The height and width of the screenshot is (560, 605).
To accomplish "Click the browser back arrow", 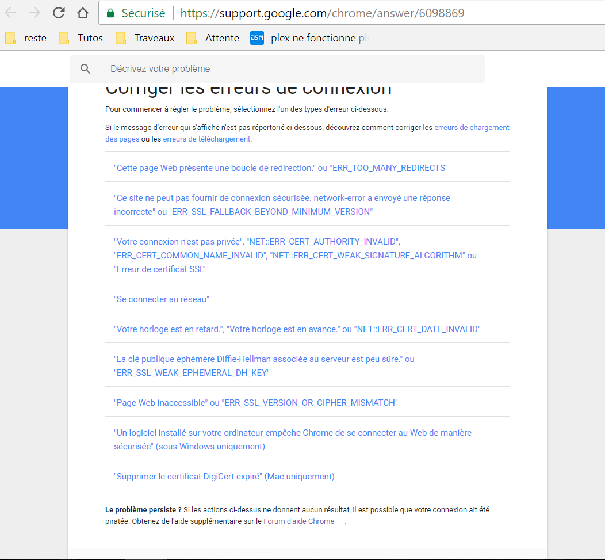I will [10, 13].
